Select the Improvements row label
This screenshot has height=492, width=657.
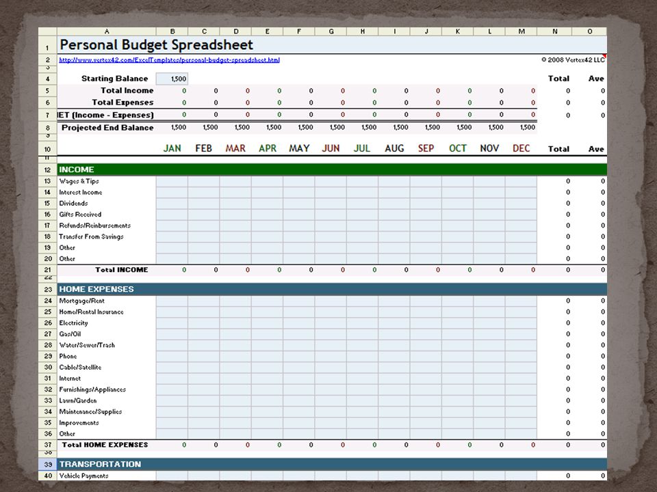click(x=79, y=423)
